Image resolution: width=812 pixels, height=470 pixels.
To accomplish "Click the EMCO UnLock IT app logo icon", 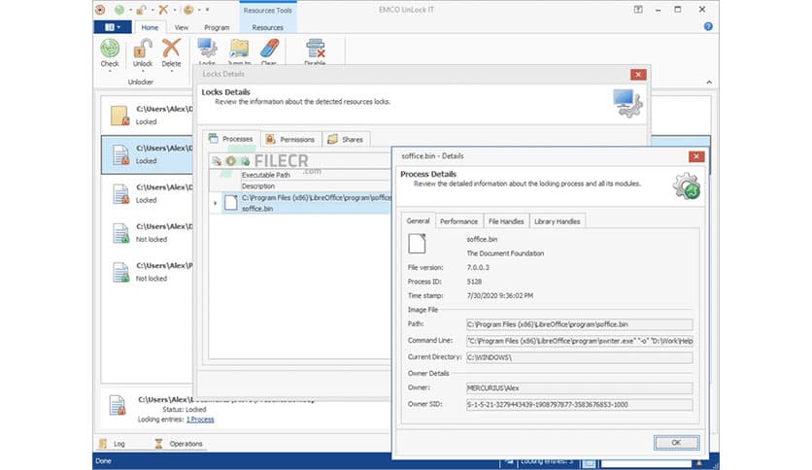I will pos(100,10).
